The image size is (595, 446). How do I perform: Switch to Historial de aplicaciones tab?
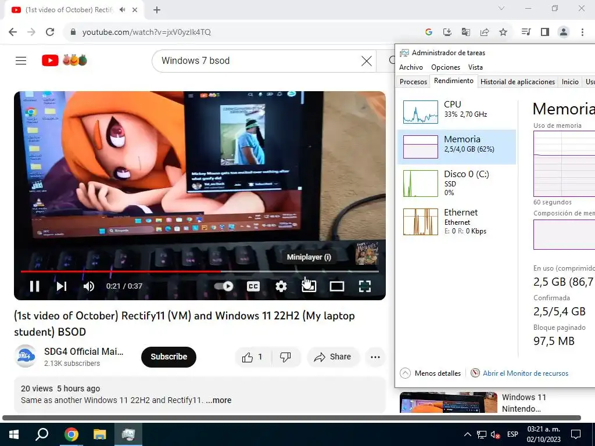click(x=518, y=81)
